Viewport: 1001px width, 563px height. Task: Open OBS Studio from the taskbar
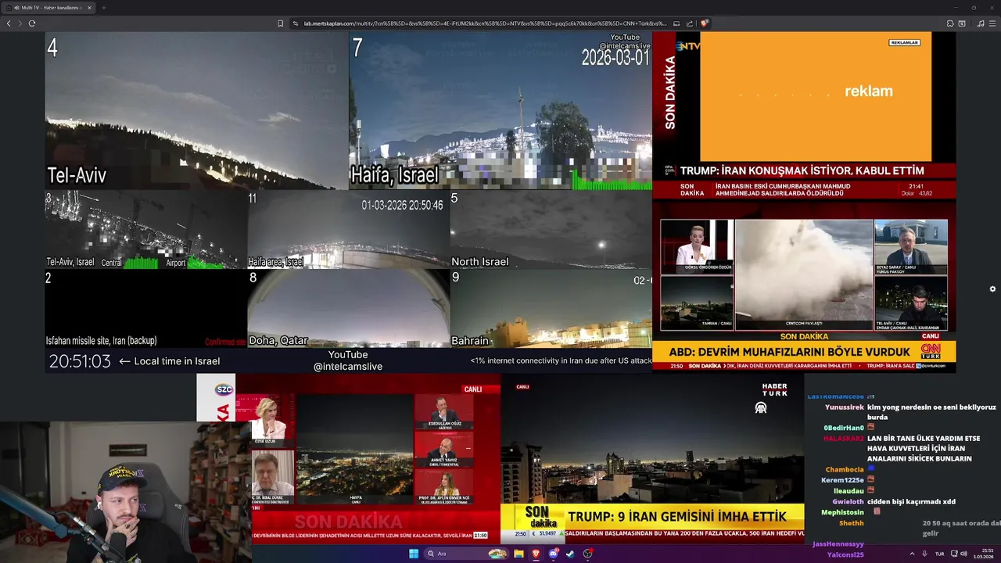(x=587, y=554)
